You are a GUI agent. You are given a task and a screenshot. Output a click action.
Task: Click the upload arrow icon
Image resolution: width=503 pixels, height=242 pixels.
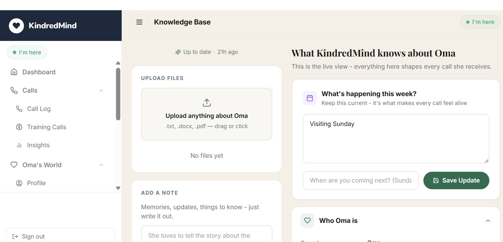tap(207, 103)
